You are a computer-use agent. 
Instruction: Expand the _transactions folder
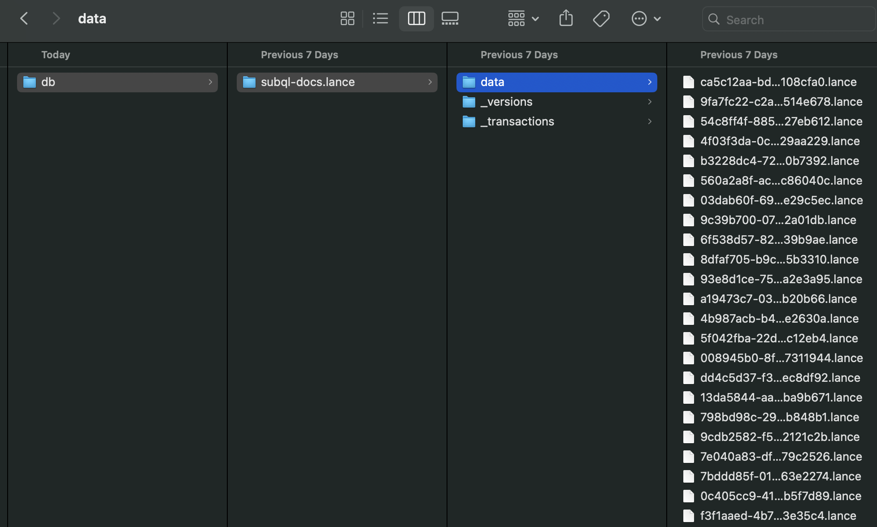(516, 121)
